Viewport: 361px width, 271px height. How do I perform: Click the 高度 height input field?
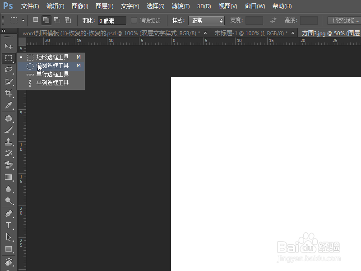pos(309,20)
